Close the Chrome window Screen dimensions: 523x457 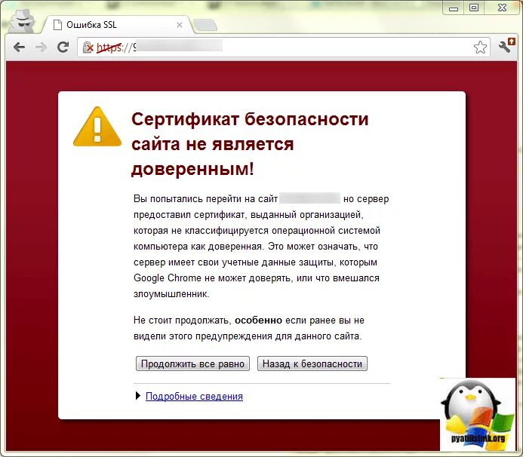click(503, 8)
